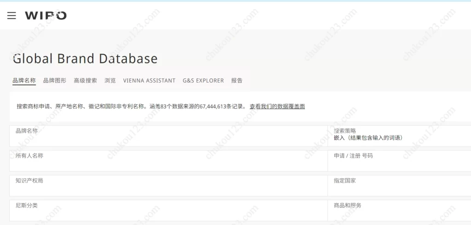This screenshot has height=225, width=471.
Task: Open the 知识产权局 selector
Action: 168,186
